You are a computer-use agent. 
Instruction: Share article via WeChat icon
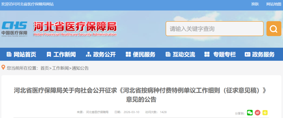[x=250, y=113]
